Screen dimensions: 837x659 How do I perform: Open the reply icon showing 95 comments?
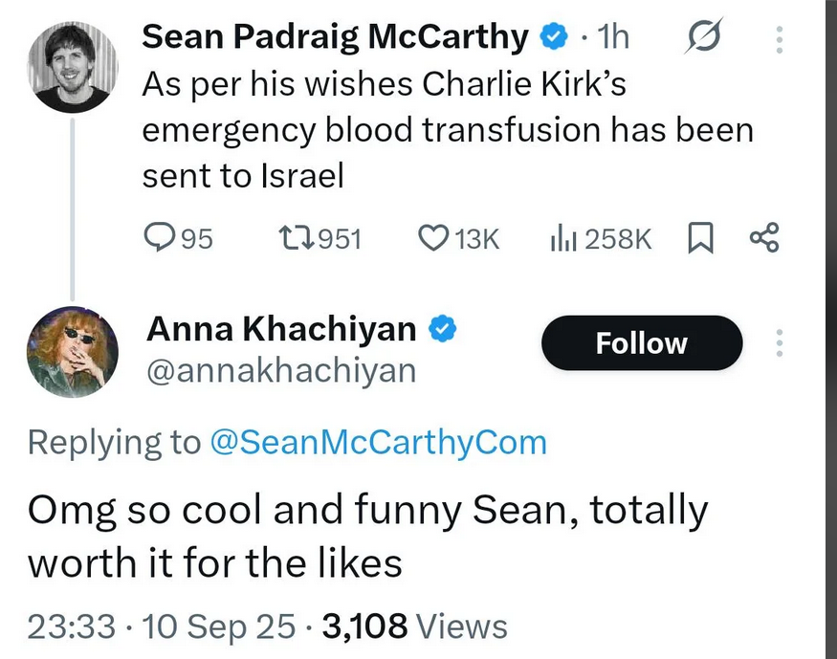point(159,238)
